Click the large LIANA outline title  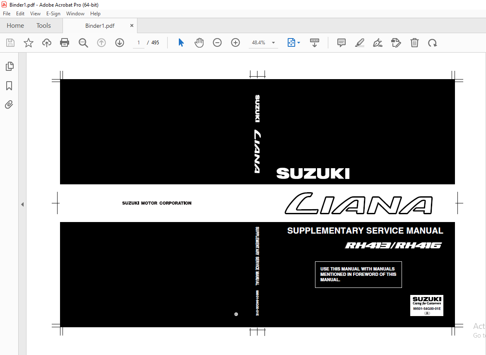pyautogui.click(x=358, y=203)
